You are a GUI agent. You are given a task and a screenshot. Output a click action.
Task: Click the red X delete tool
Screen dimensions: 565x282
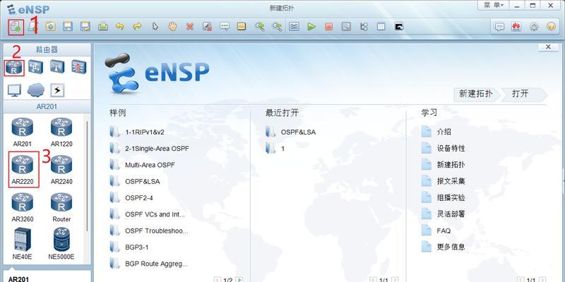point(190,27)
